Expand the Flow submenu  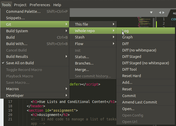click(93, 44)
